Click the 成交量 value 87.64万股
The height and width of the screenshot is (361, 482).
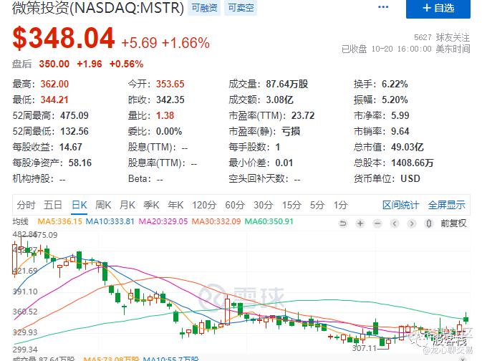click(x=286, y=84)
